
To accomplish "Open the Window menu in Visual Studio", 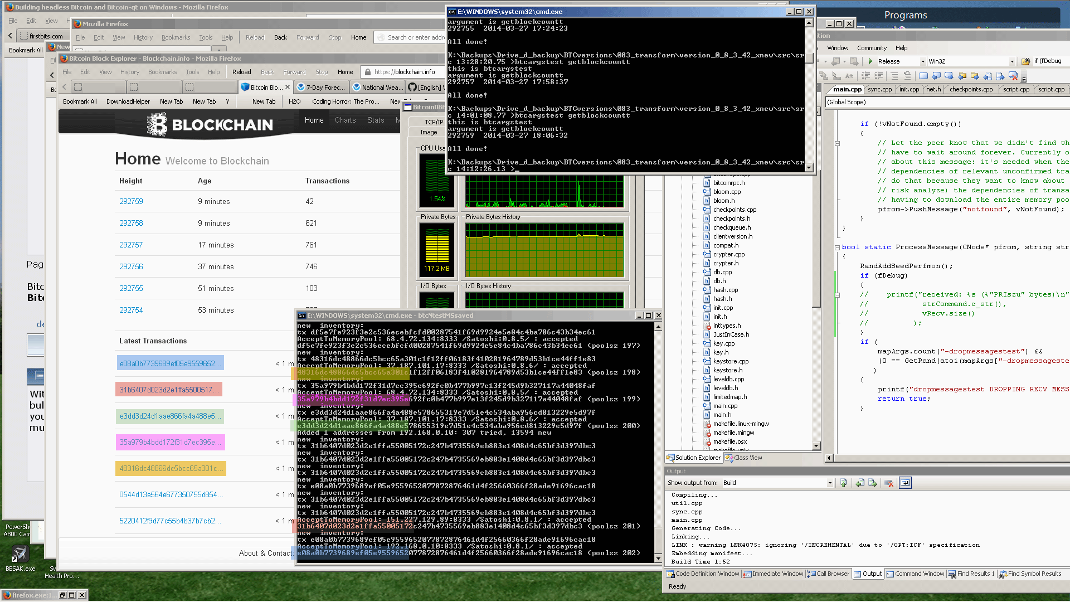I will (838, 48).
